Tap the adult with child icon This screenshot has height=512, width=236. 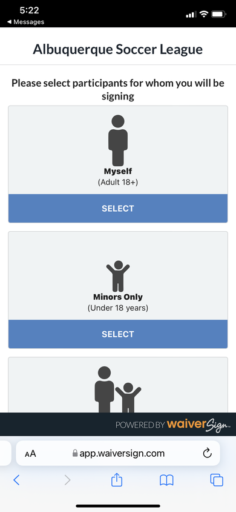[118, 389]
